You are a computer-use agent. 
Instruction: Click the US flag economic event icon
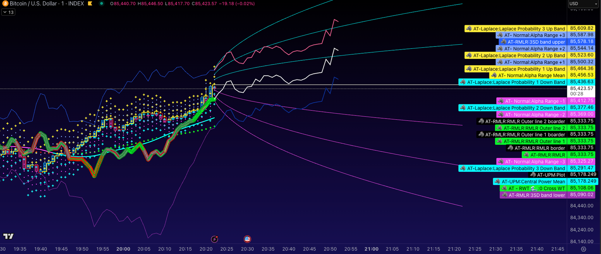coord(247,239)
